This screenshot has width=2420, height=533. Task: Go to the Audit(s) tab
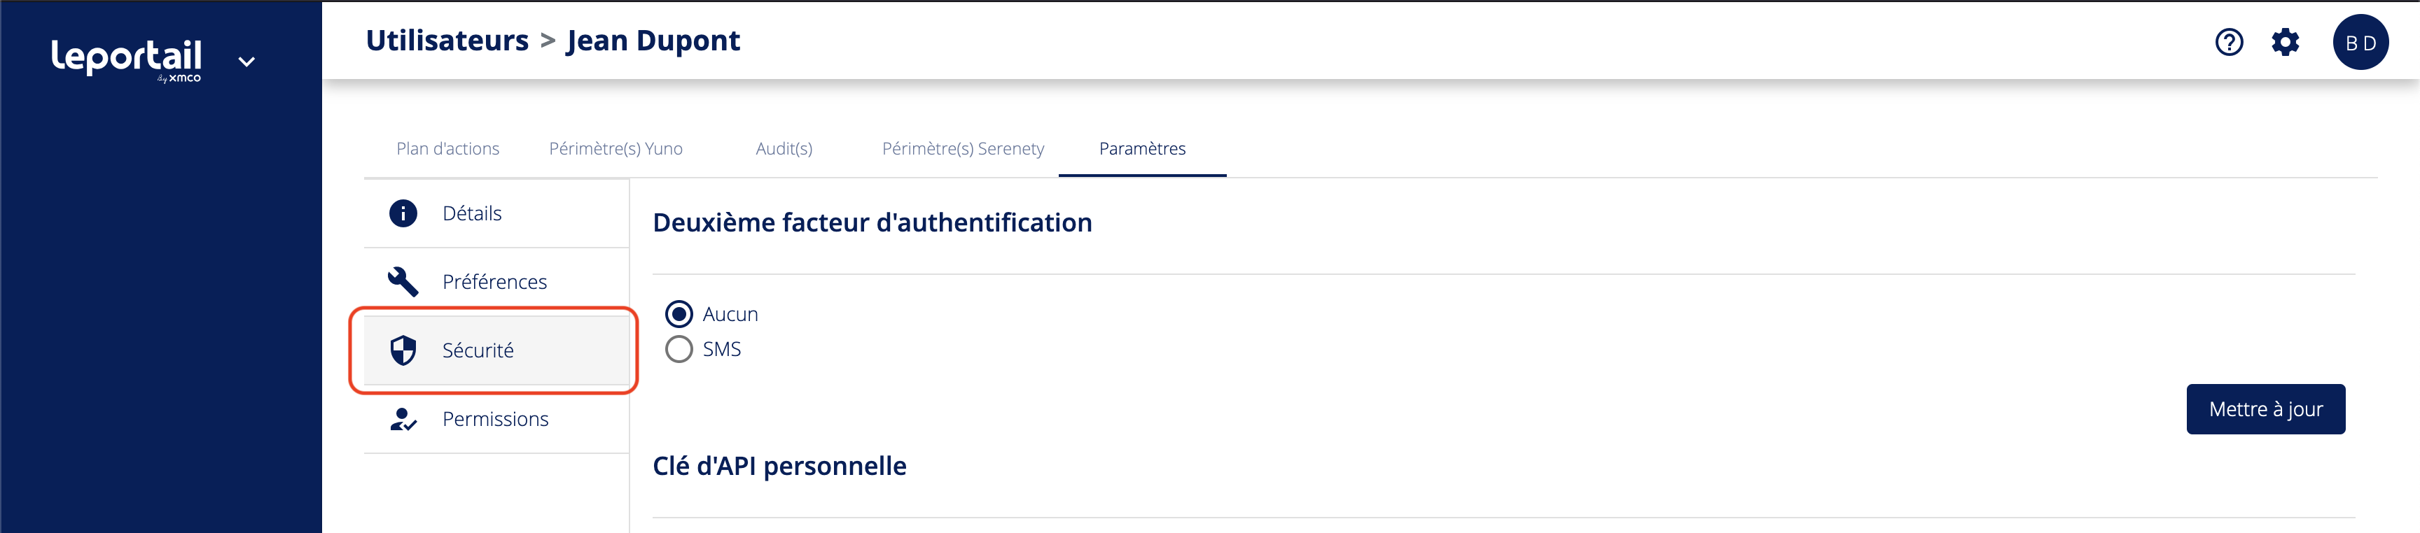784,148
